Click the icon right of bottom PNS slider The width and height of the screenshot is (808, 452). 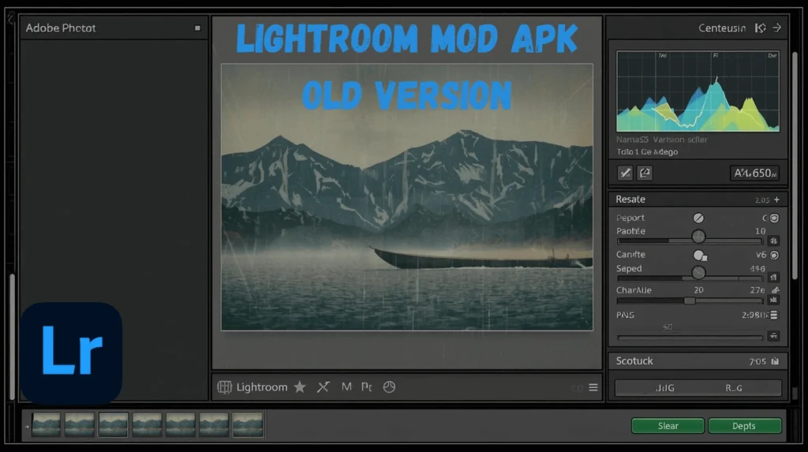point(773,336)
